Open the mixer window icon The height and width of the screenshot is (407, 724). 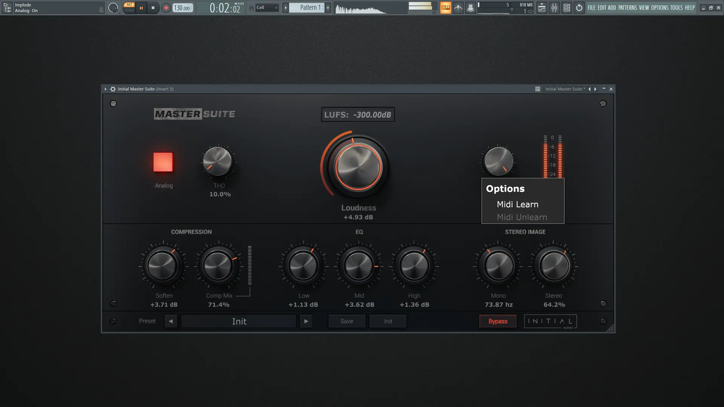[x=554, y=8]
